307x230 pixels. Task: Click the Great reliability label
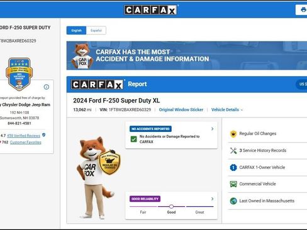[x=199, y=212]
